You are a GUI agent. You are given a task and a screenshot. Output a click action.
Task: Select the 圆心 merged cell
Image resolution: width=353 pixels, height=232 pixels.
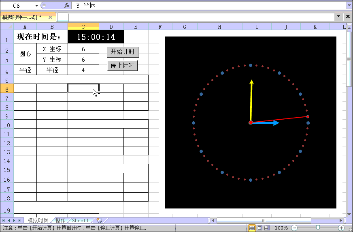pyautogui.click(x=25, y=54)
